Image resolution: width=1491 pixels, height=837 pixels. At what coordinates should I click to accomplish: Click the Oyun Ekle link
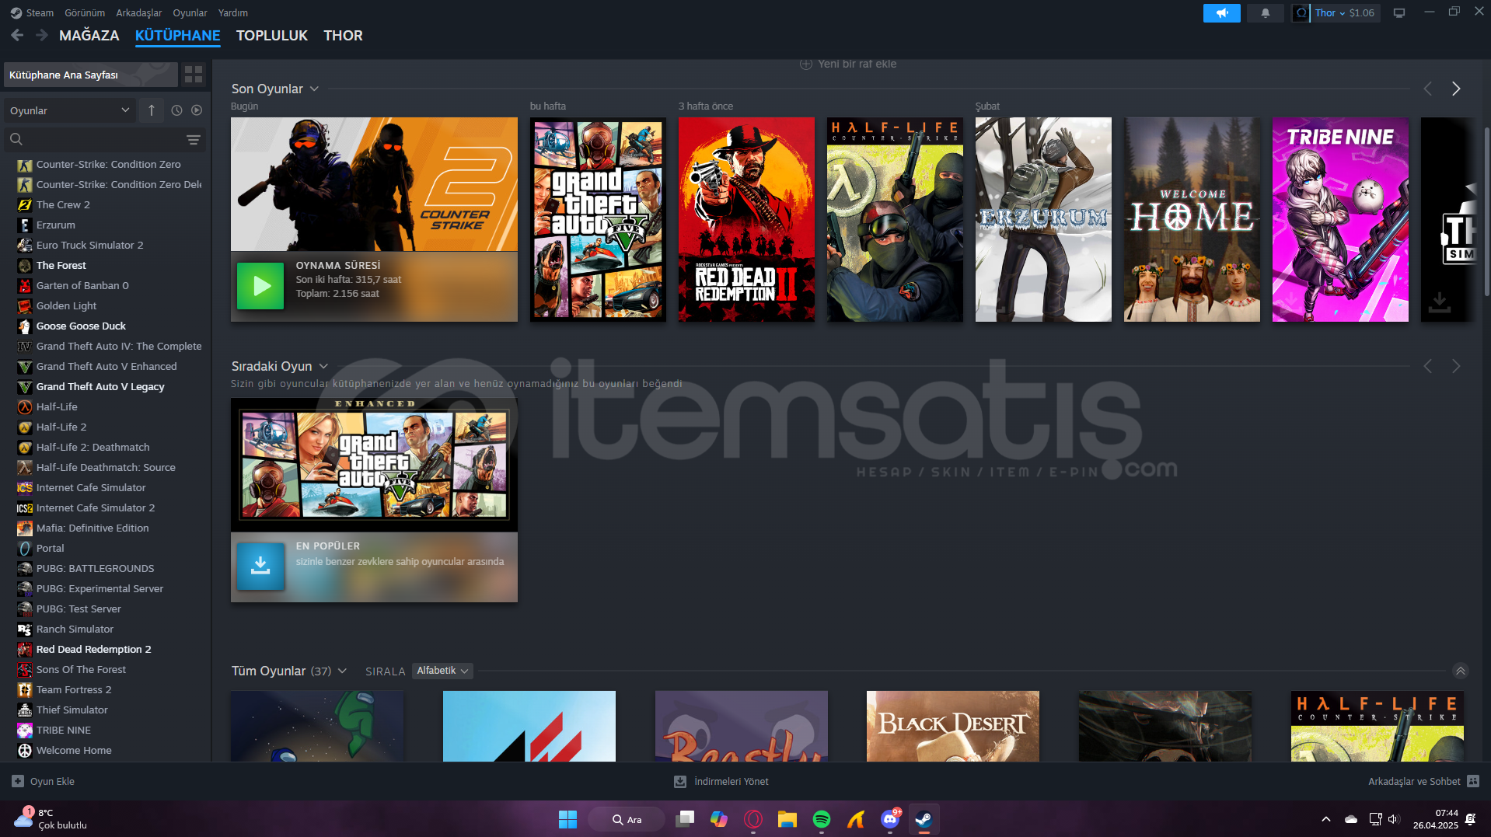click(x=52, y=781)
